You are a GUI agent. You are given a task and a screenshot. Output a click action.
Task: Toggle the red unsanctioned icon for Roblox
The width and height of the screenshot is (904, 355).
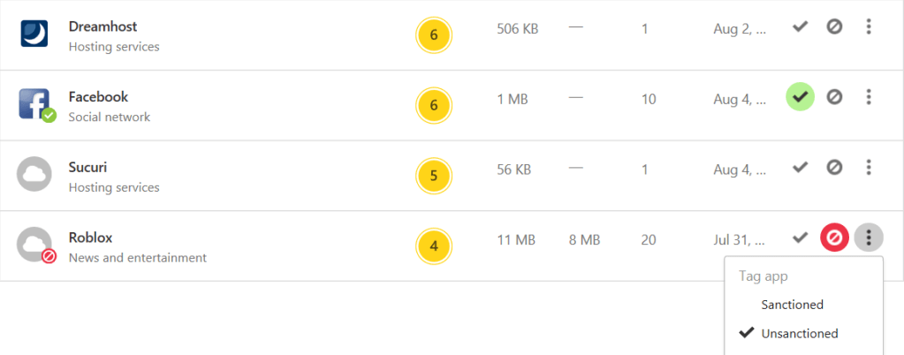pyautogui.click(x=834, y=238)
